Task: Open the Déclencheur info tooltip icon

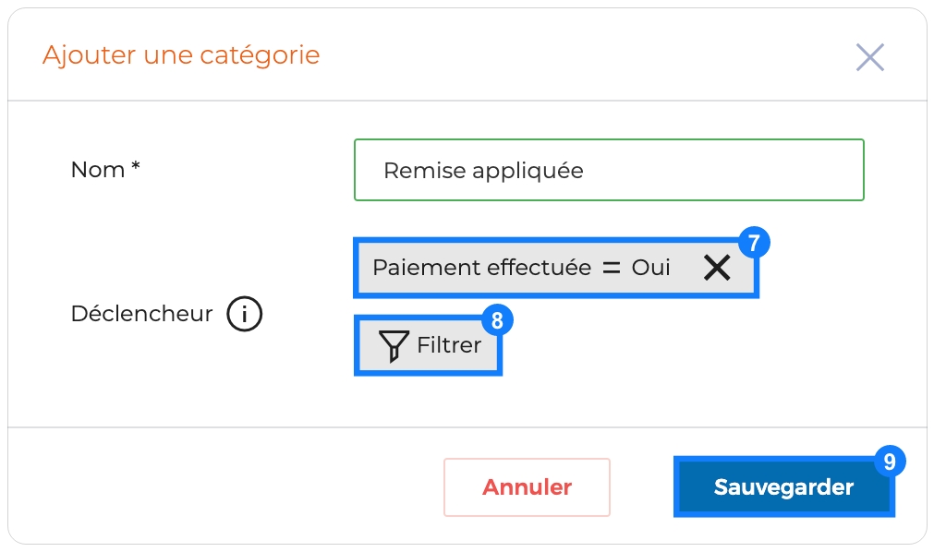Action: pos(244,314)
